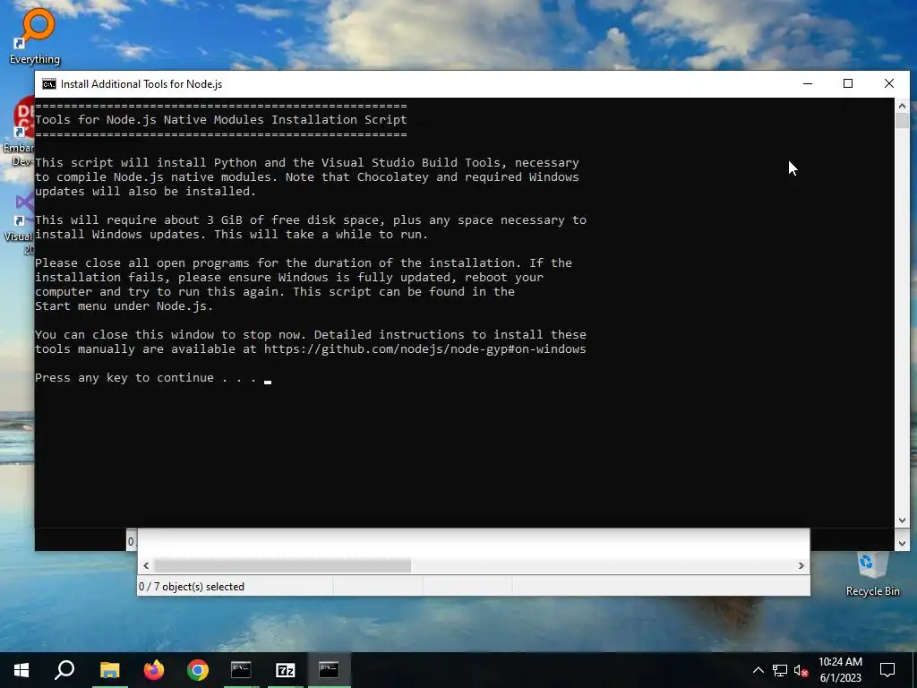Maximize the Node.js tools console

pos(848,83)
